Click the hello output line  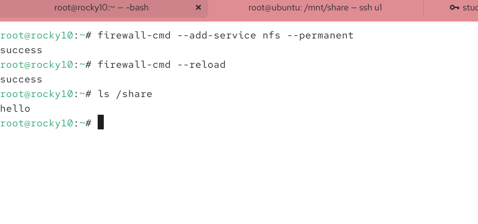coord(15,109)
